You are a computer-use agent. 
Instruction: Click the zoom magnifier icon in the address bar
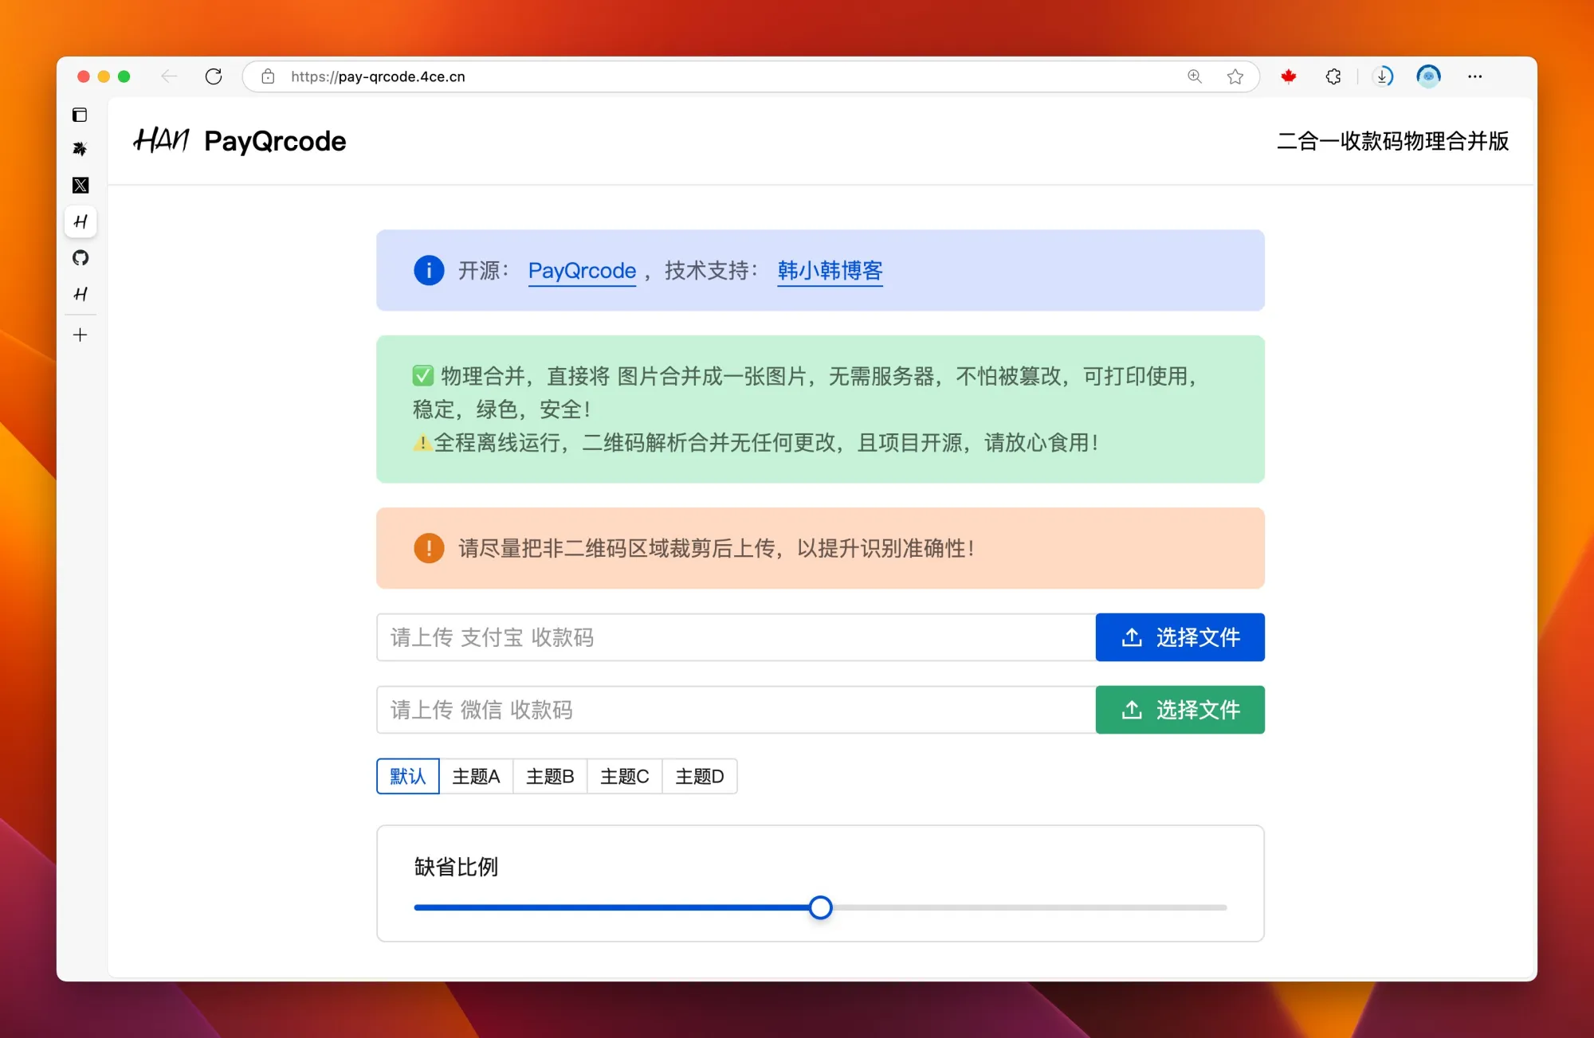(x=1194, y=76)
